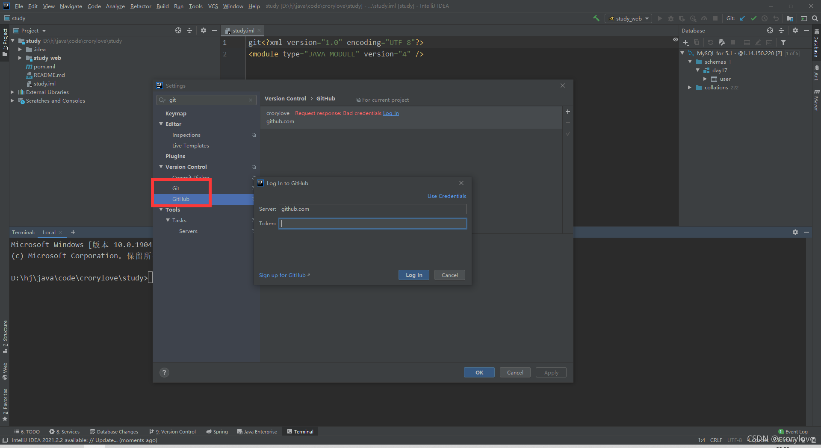
Task: Click Apply in Settings dialog
Action: pyautogui.click(x=551, y=372)
